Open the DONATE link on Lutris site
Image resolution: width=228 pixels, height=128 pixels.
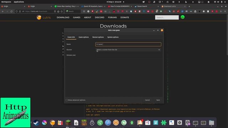125,17
